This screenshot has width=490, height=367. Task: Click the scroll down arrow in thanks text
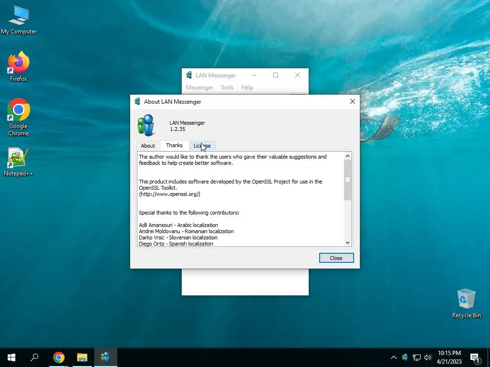click(x=347, y=243)
